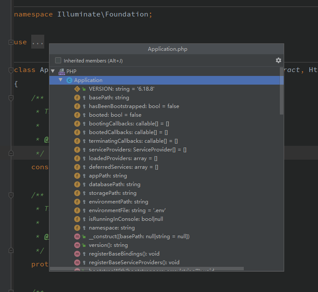Fold the class declaration in gutter

pos(10,70)
